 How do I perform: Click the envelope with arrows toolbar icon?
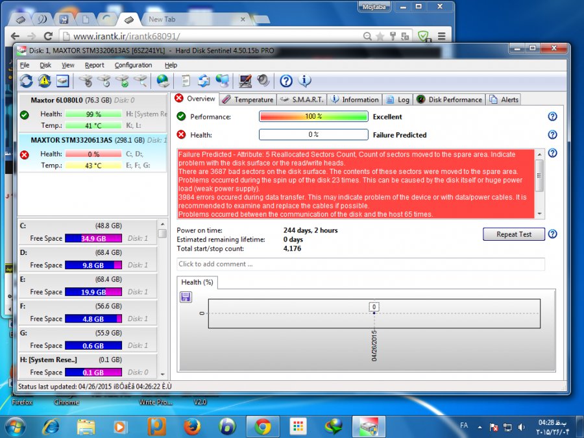click(x=204, y=81)
